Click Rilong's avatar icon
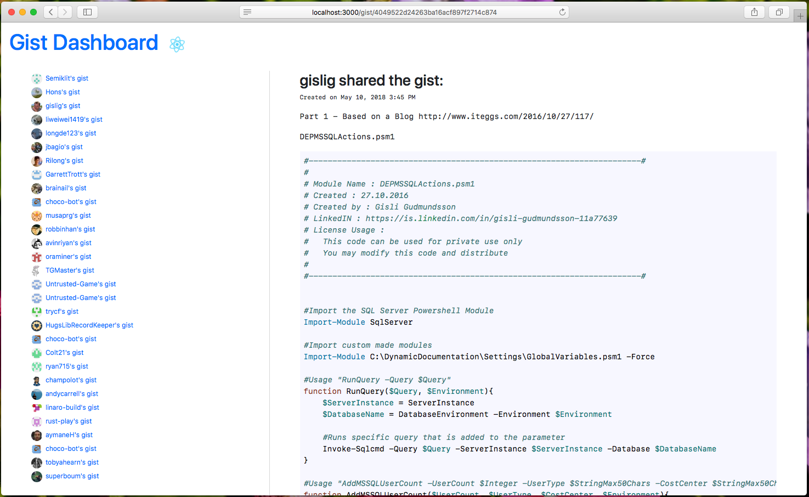Viewport: 809px width, 497px height. (36, 161)
